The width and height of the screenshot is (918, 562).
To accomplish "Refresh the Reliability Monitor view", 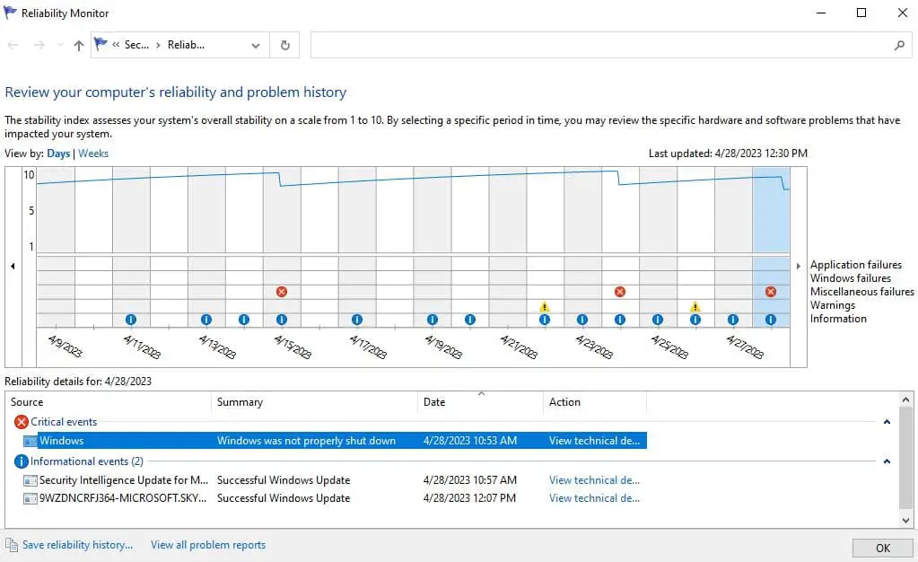I will click(285, 45).
